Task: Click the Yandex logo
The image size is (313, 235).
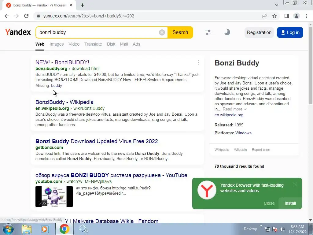Action: click(18, 32)
